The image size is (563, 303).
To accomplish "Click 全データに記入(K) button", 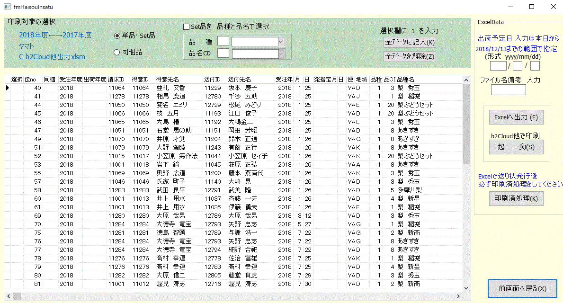I will pos(410,42).
